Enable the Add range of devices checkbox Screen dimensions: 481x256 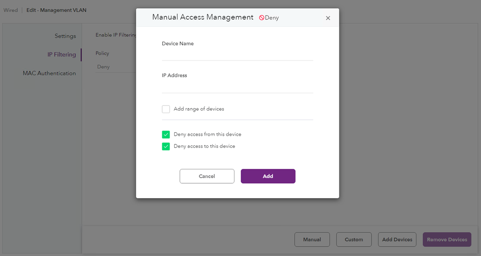tap(166, 109)
